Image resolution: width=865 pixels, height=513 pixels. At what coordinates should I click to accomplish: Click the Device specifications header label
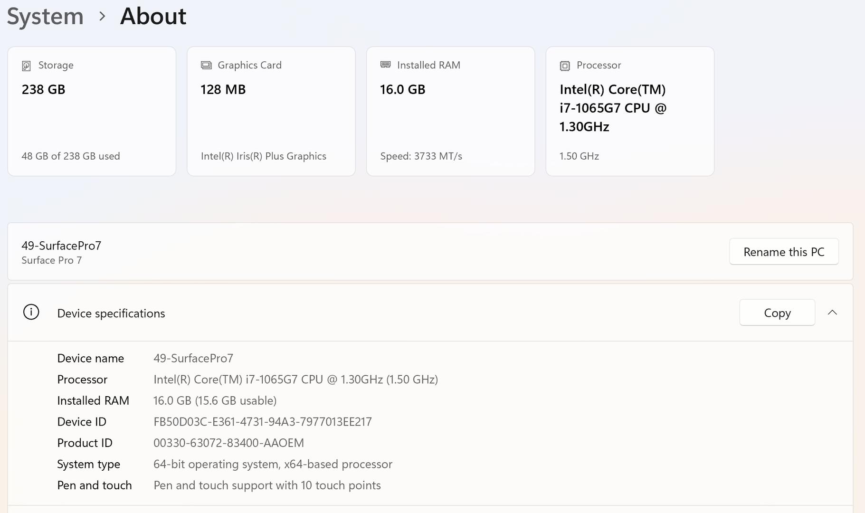[111, 313]
